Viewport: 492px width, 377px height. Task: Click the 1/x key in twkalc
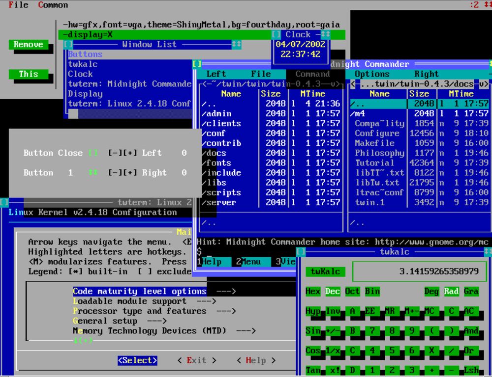click(333, 350)
